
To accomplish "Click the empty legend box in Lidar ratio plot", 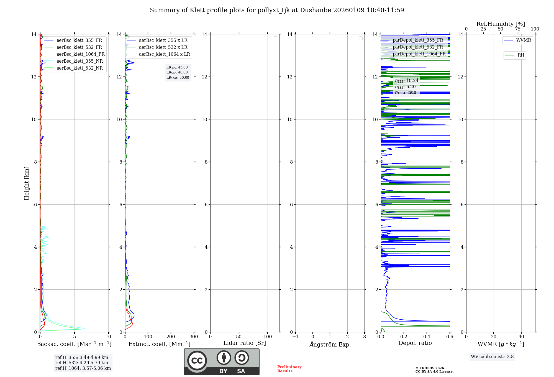I will [275, 38].
